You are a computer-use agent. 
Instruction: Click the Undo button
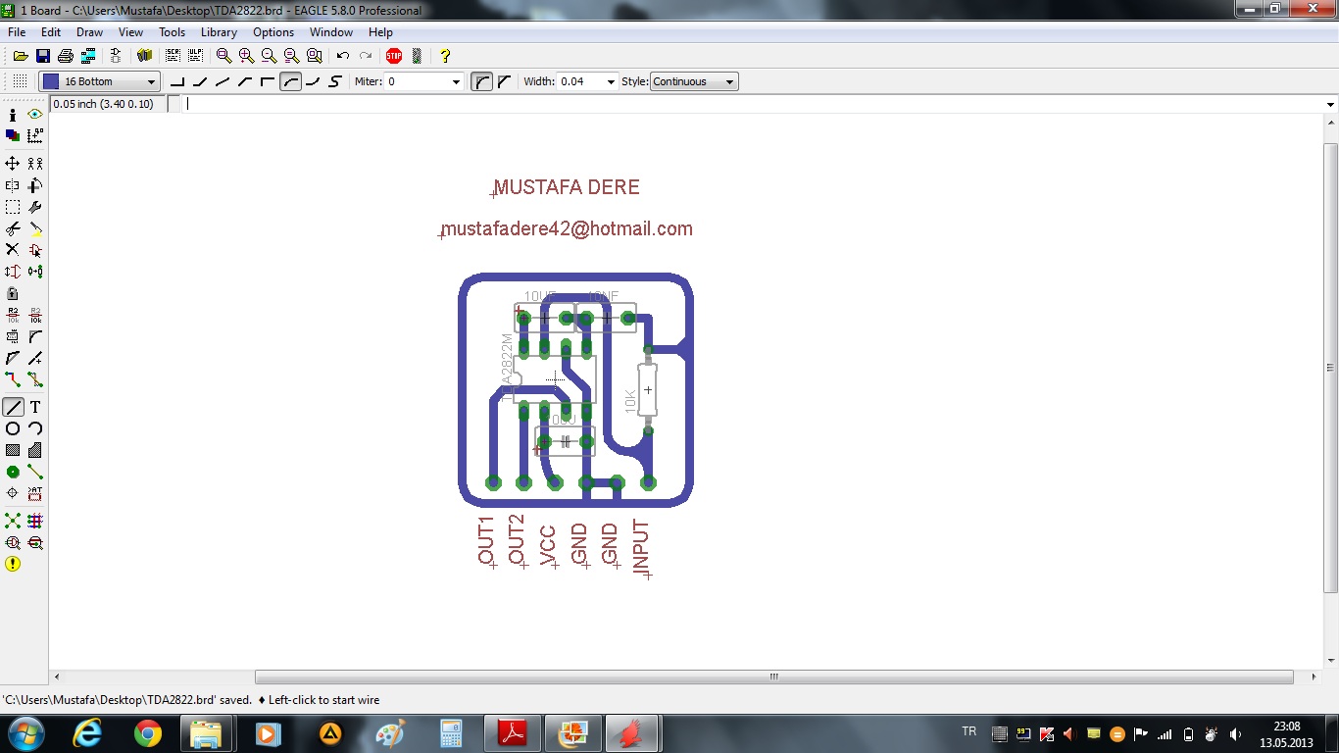343,56
